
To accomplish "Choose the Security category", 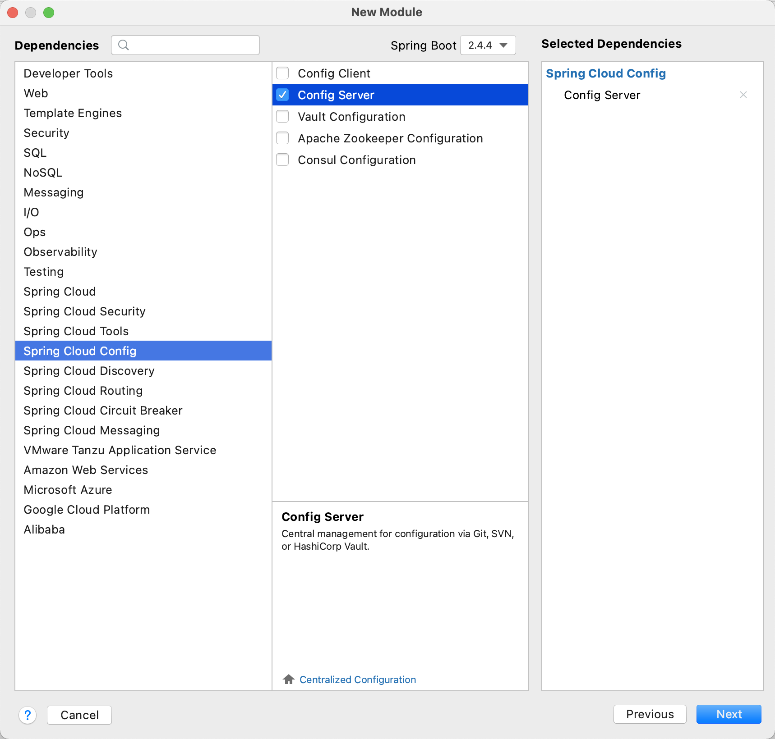I will point(46,133).
